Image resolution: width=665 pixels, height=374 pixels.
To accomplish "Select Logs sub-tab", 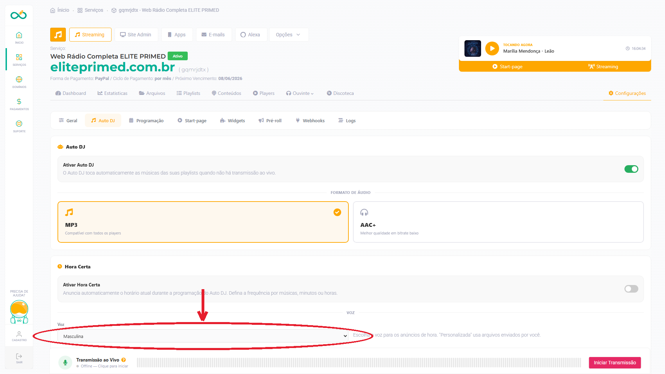I will (x=347, y=121).
